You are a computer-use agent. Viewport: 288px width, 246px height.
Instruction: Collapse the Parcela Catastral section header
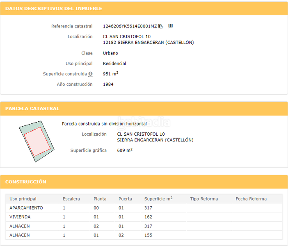32,109
